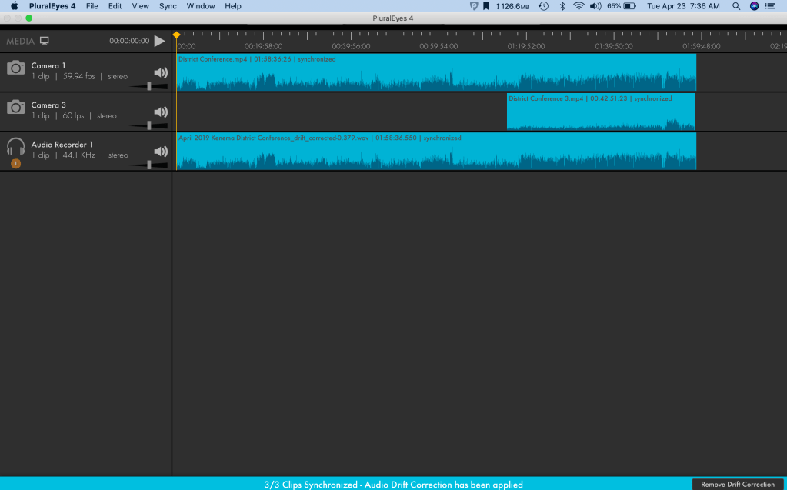The image size is (787, 490).
Task: Mute the Camera 1 track speaker
Action: point(160,73)
